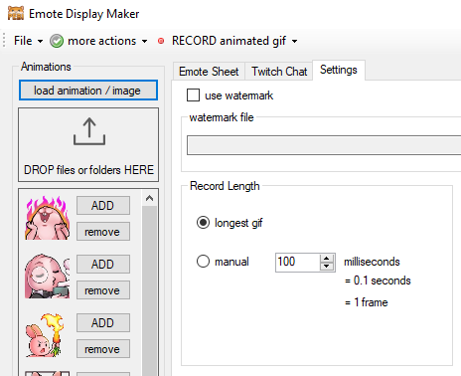Switch to the Emote Sheet tab
The height and width of the screenshot is (376, 461).
[x=209, y=72]
